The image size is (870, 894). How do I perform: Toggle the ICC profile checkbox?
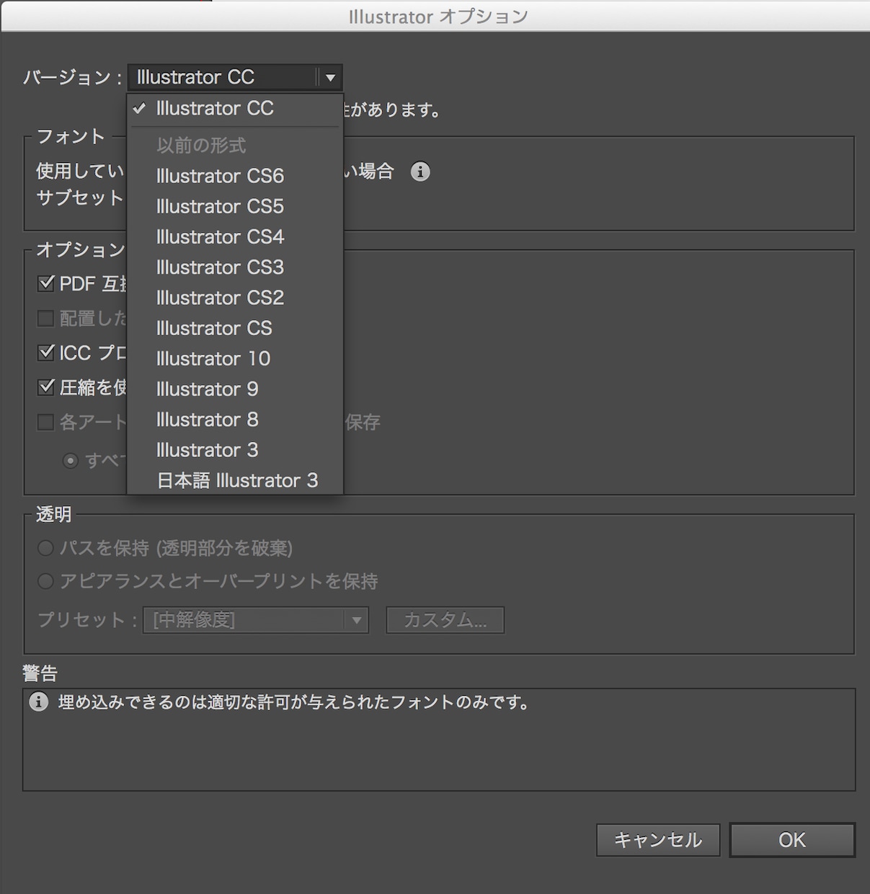46,353
